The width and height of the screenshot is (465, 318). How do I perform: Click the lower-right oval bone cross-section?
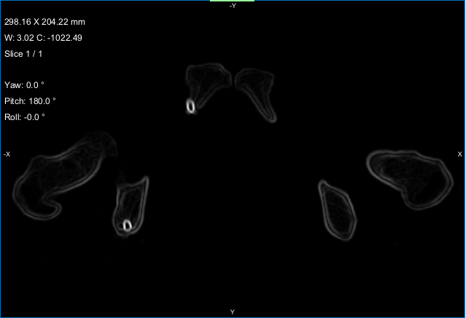pos(338,210)
